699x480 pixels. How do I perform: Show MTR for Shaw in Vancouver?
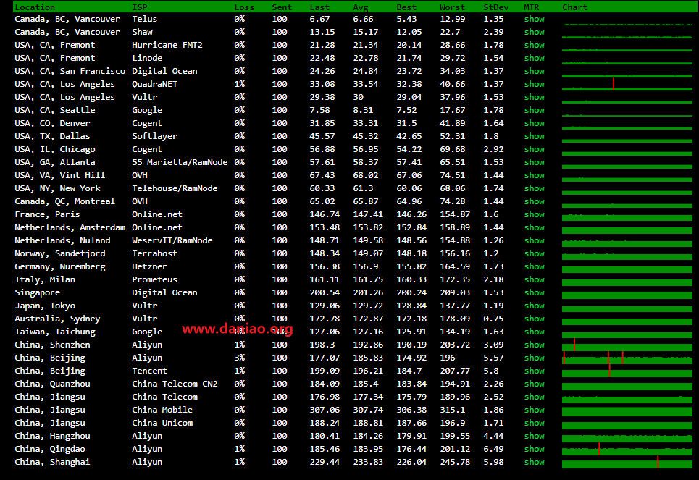pyautogui.click(x=534, y=32)
